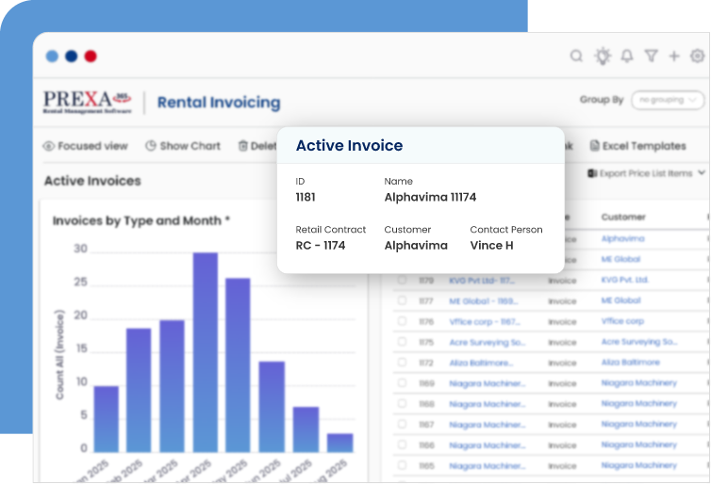Click the PREXA 365 logo
The height and width of the screenshot is (484, 711).
88,102
